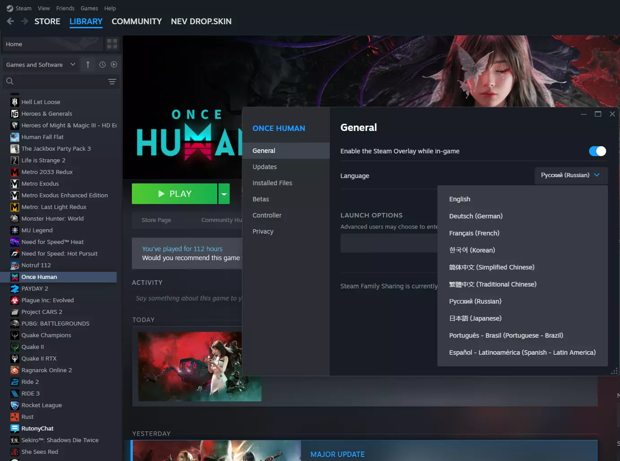Image resolution: width=620 pixels, height=461 pixels.
Task: Open the Privacy properties tab
Action: (x=286, y=231)
